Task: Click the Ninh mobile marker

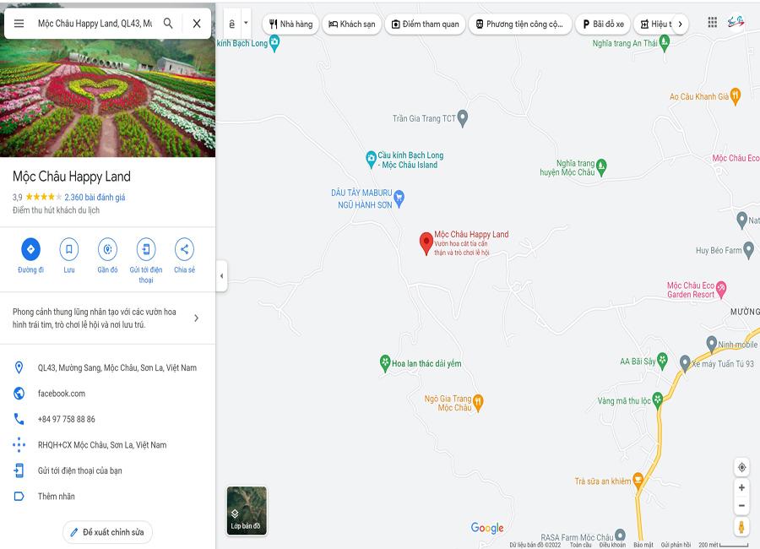Action: pyautogui.click(x=711, y=344)
